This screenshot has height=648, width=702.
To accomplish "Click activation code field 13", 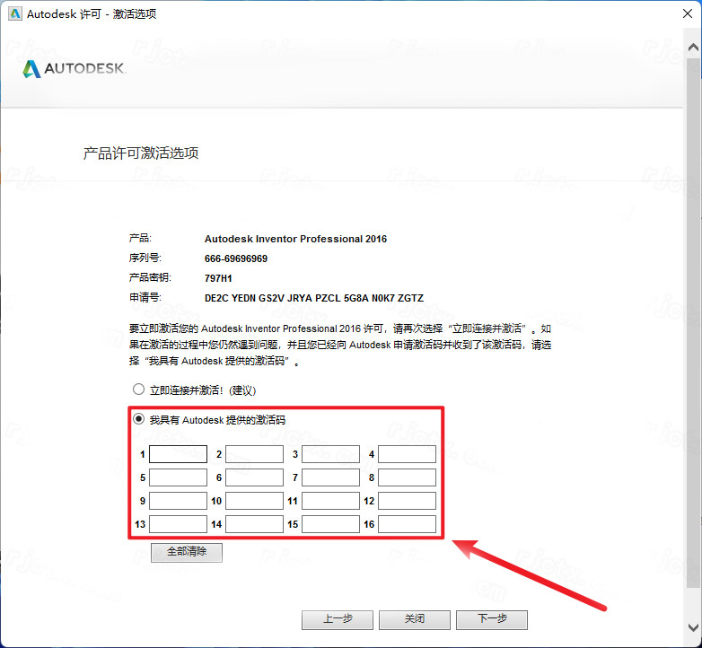I will point(178,524).
